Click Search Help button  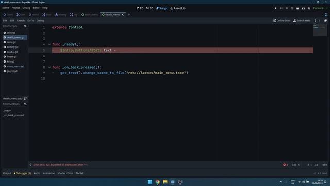[x=302, y=21]
